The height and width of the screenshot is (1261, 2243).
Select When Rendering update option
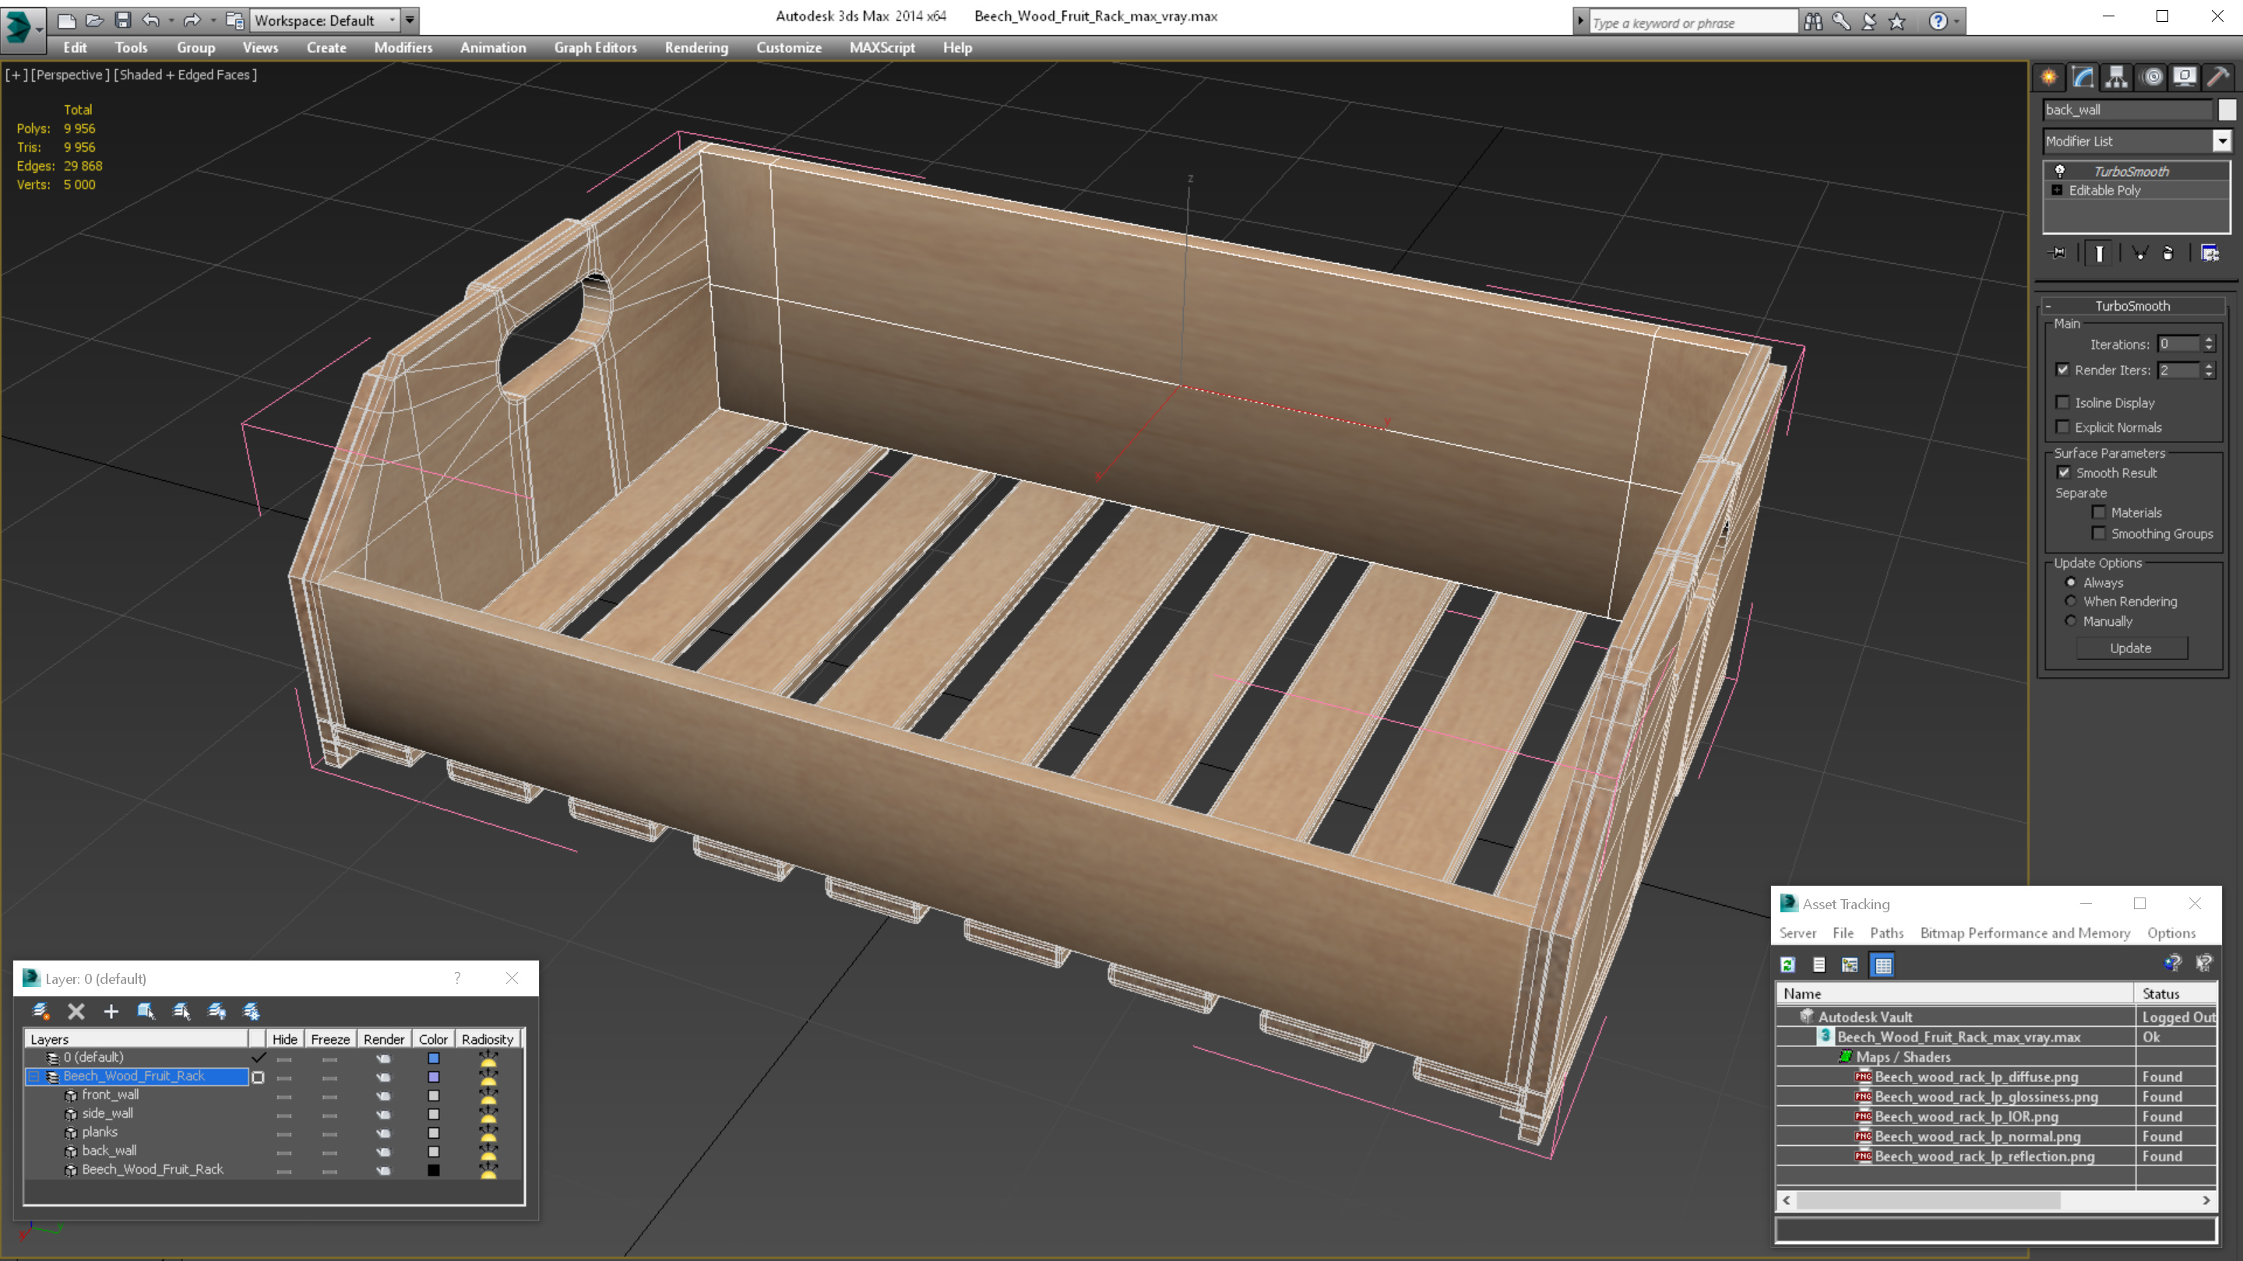2071,602
